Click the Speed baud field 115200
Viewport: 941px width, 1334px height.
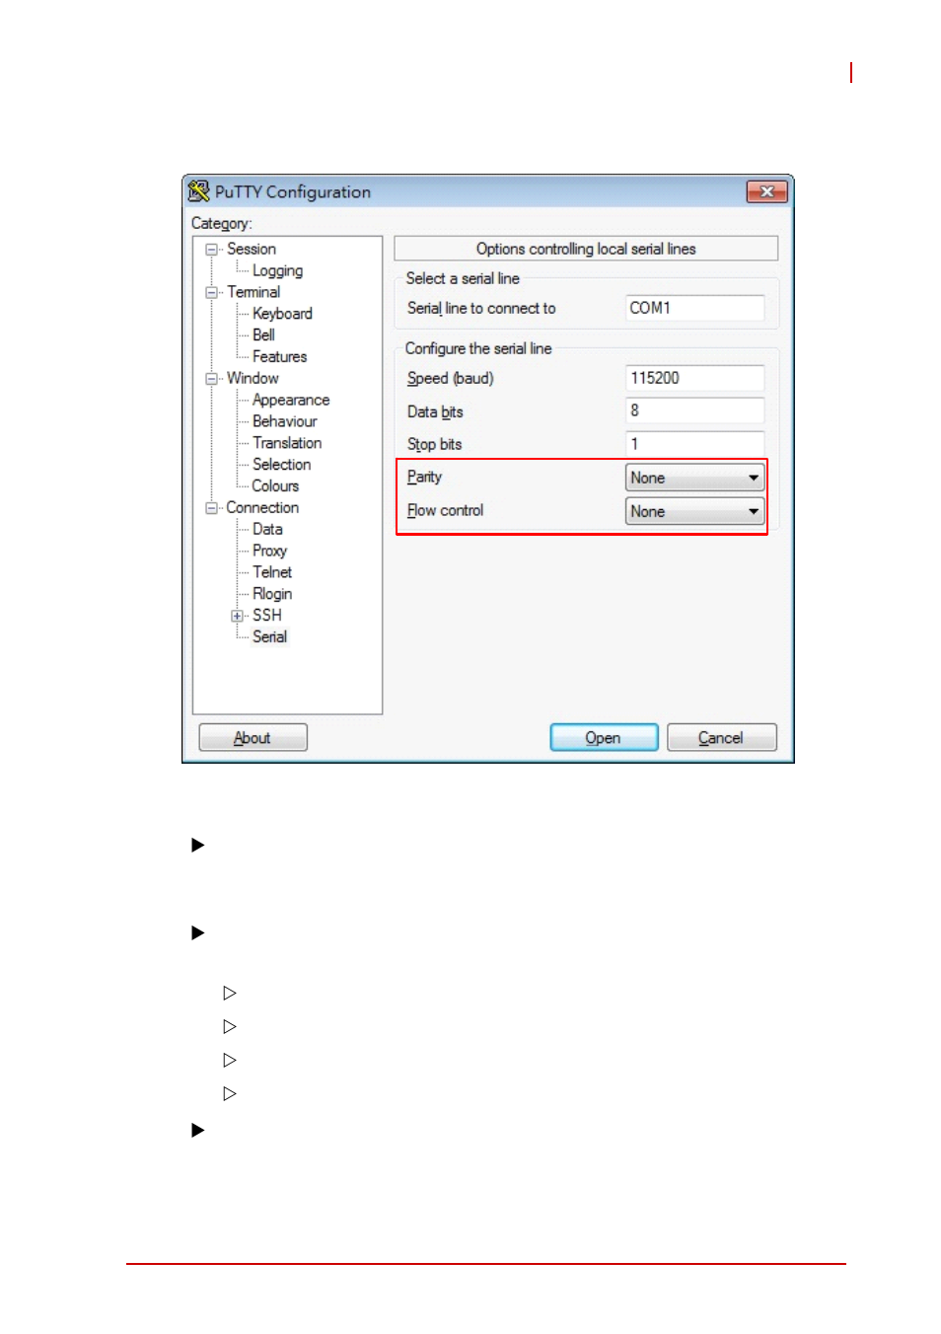tap(694, 378)
